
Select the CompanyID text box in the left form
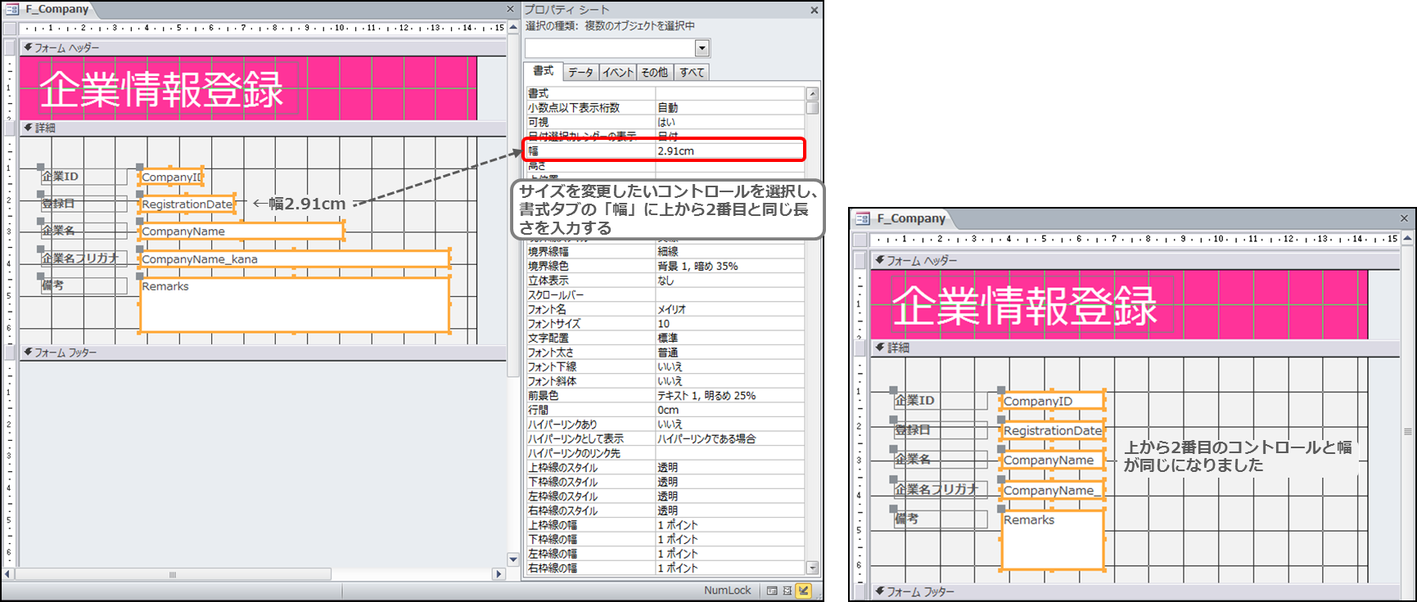(171, 177)
